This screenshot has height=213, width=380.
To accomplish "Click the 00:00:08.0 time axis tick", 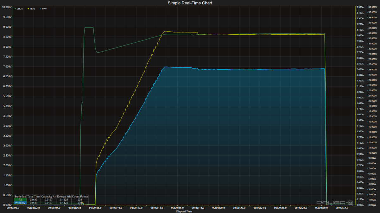I will tap(95, 208).
